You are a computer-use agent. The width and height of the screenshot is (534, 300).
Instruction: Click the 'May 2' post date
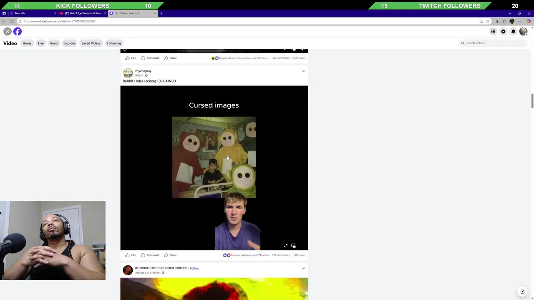pyautogui.click(x=139, y=75)
